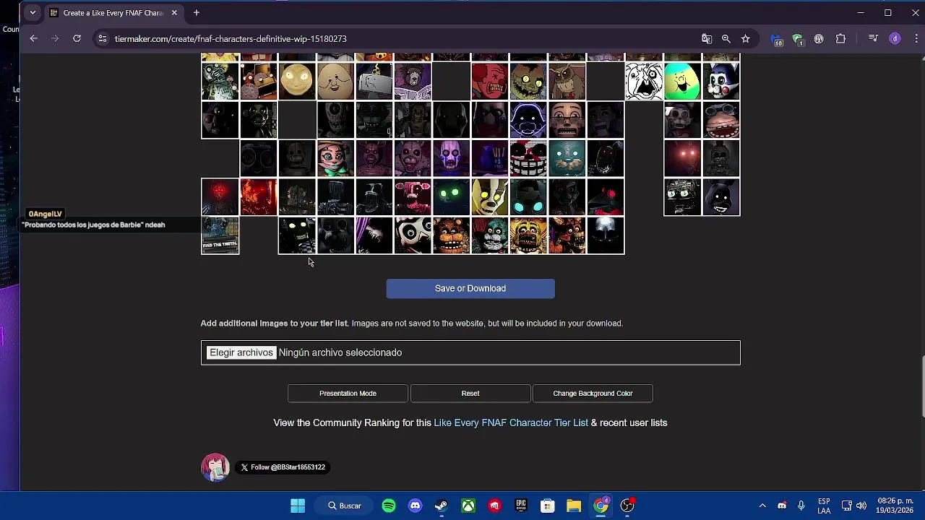Select the 'Create a Like Every FNAF Chara' tab
The image size is (925, 520).
[x=114, y=13]
